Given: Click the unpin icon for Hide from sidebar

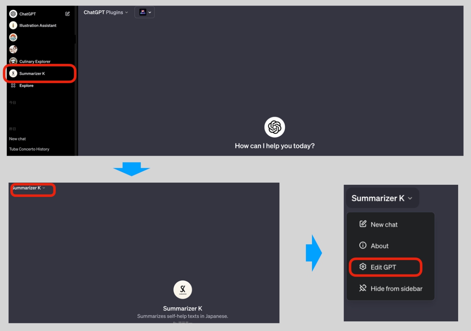Looking at the screenshot, I should pyautogui.click(x=363, y=288).
